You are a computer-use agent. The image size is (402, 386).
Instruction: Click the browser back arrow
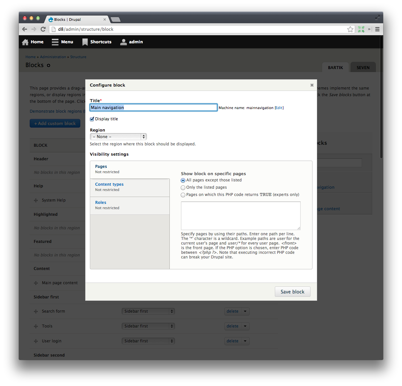24,29
